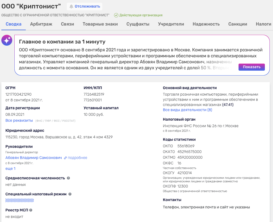This screenshot has width=273, height=222.
Task: Open help icon beside Среднесписочная численность
Action: (x=68, y=178)
